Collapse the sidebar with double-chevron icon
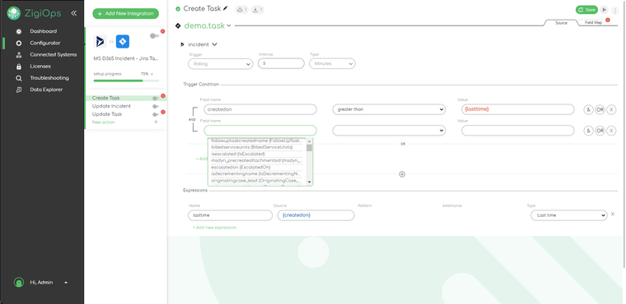626x304 pixels. tap(74, 13)
